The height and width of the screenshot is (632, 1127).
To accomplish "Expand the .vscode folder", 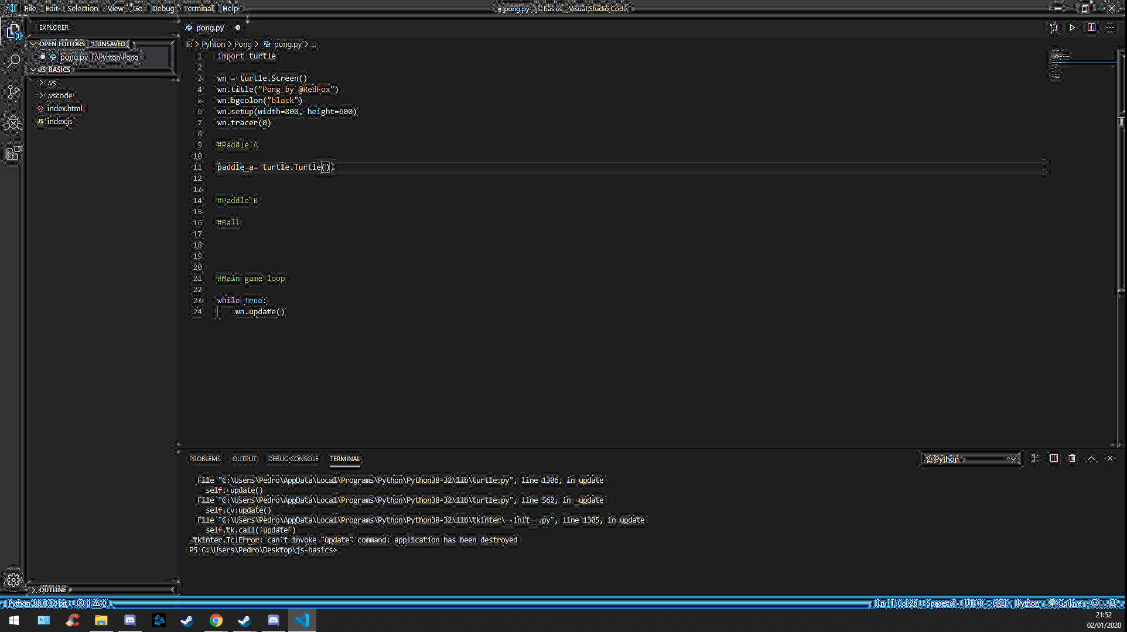I will (x=60, y=95).
